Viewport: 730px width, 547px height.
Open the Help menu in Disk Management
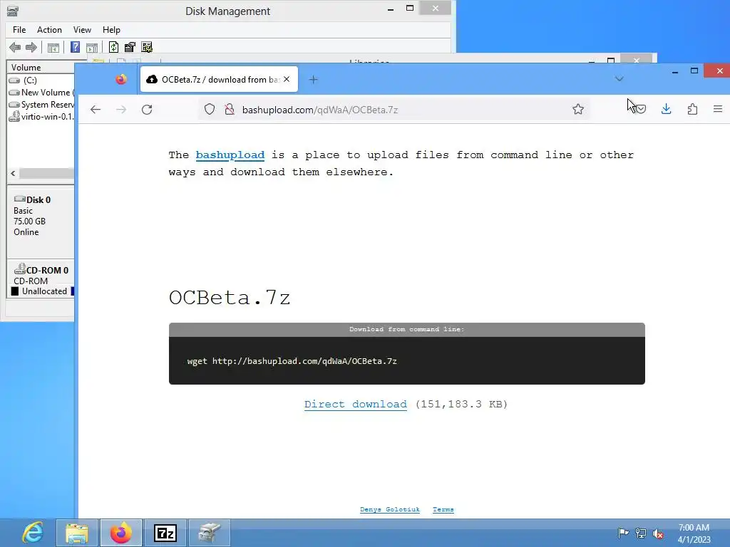111,30
